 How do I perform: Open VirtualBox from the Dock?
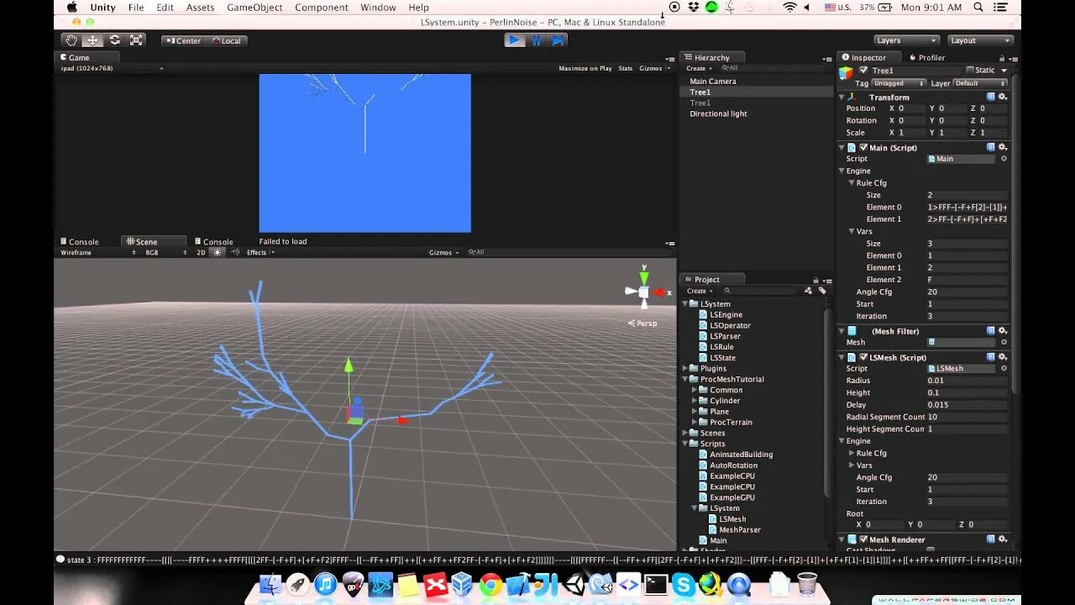point(463,584)
